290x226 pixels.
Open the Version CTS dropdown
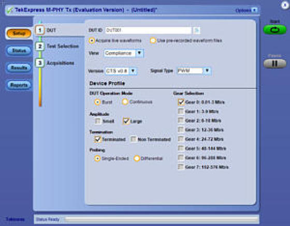pyautogui.click(x=133, y=71)
